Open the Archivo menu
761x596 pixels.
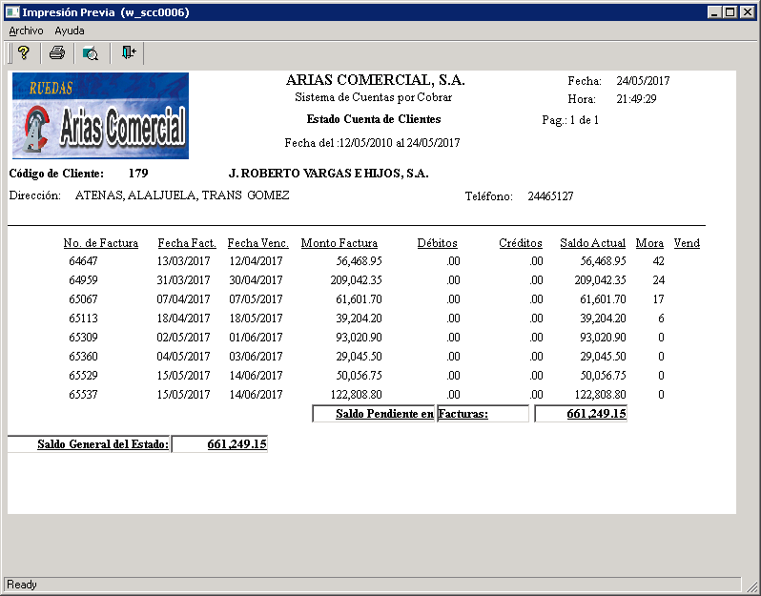[x=26, y=31]
